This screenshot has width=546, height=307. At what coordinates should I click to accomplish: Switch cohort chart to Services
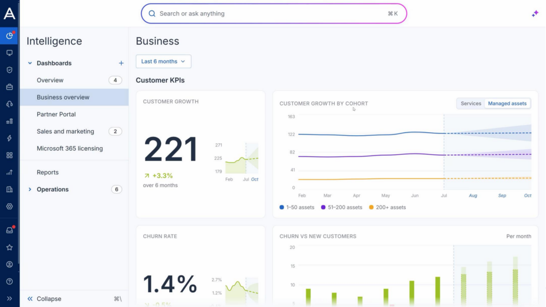click(x=471, y=103)
